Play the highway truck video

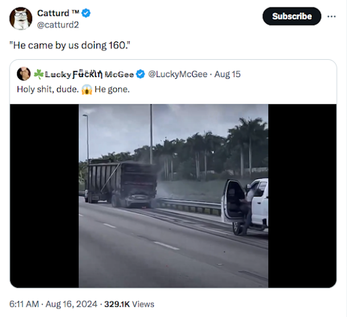(x=173, y=195)
